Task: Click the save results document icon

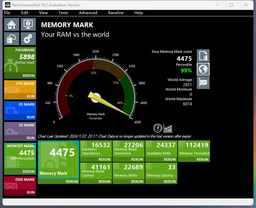Action: (x=203, y=56)
